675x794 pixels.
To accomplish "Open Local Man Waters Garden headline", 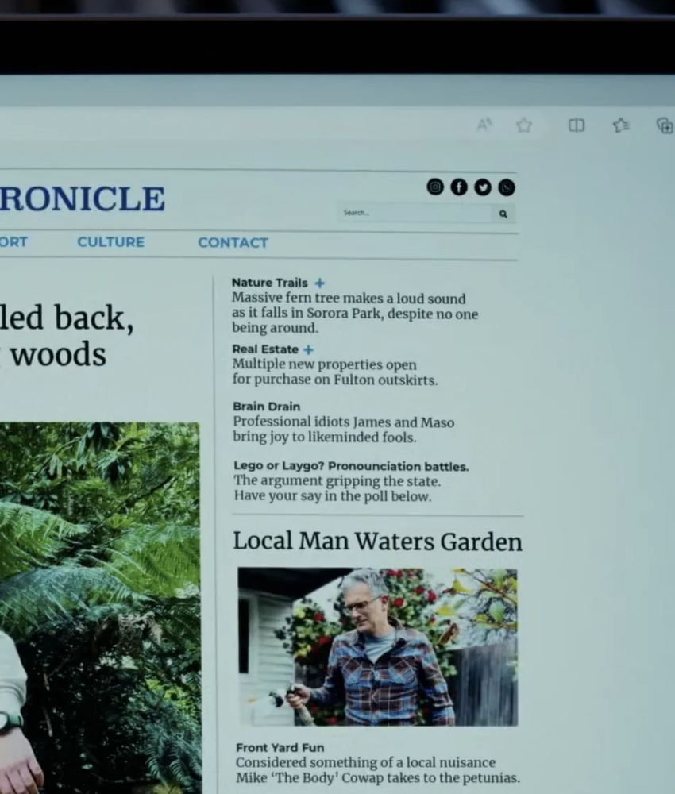I will 377,542.
